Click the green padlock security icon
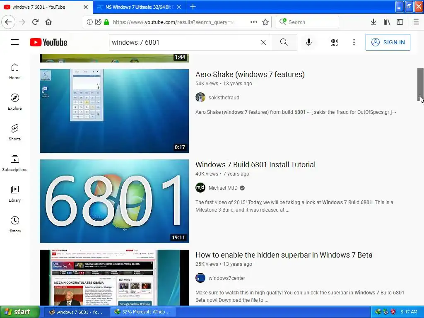The width and height of the screenshot is (424, 318). pos(106,22)
